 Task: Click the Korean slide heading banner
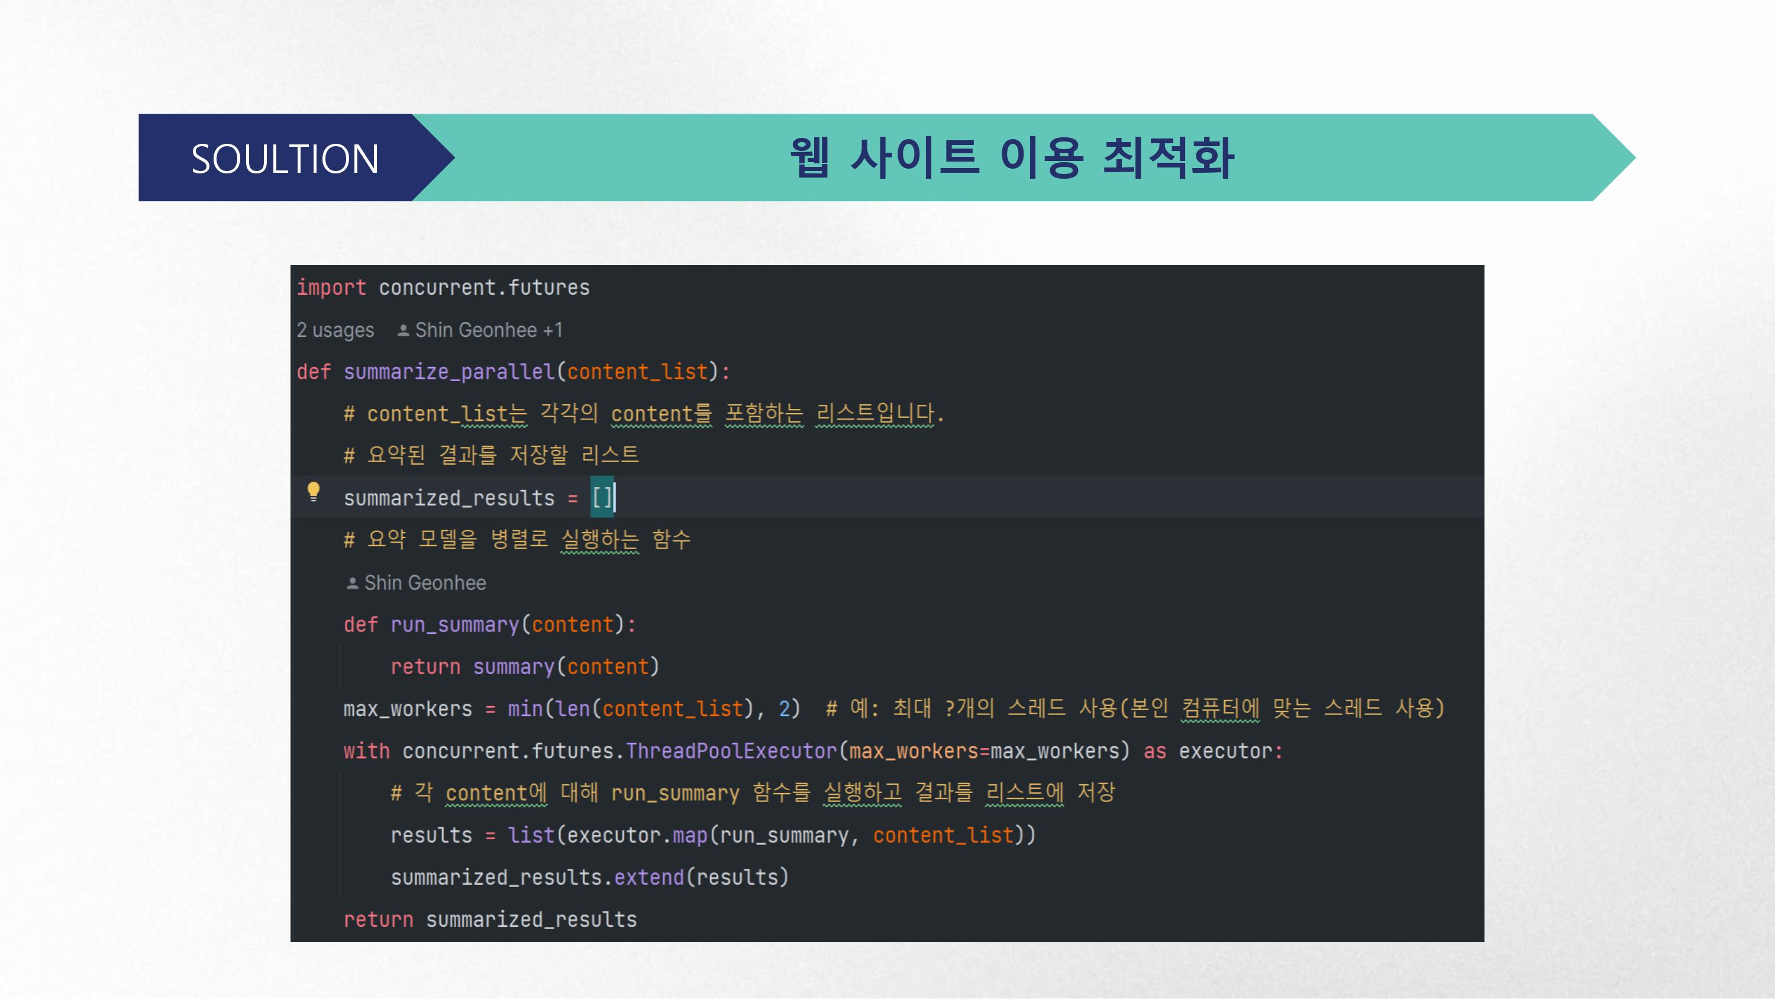point(1011,159)
